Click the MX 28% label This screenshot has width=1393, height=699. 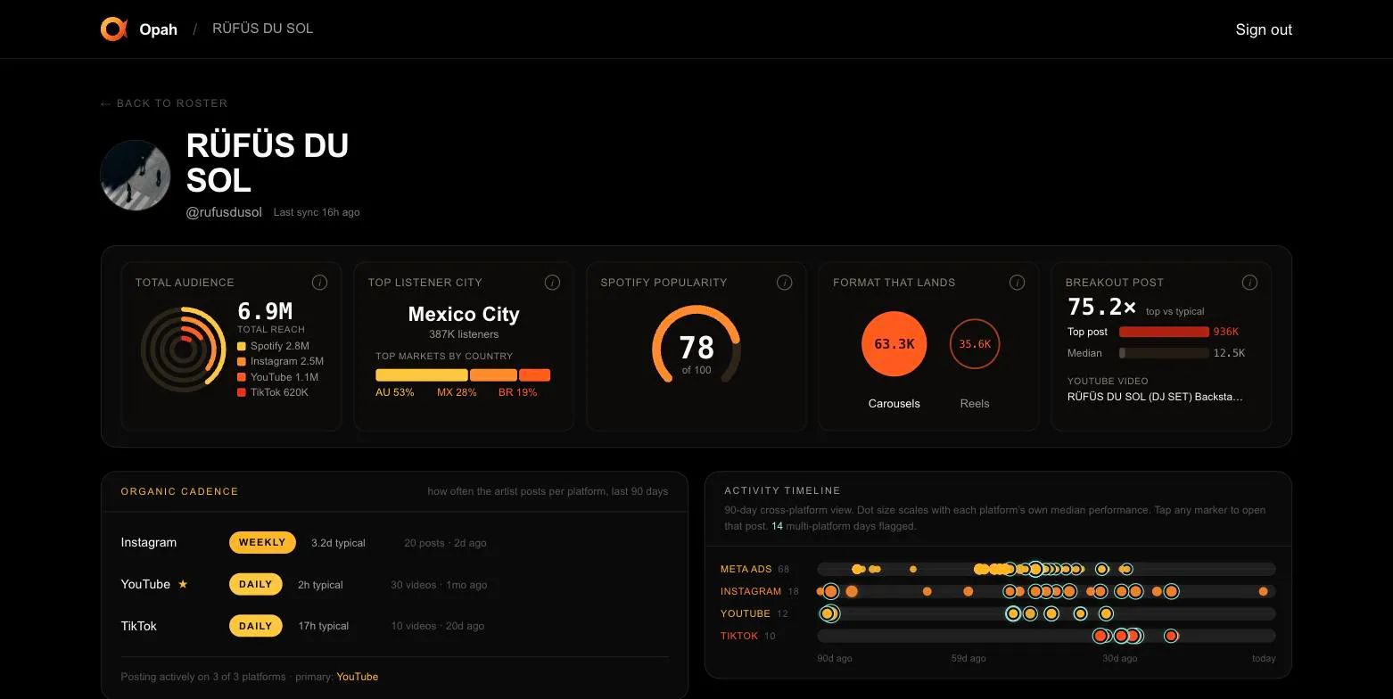[x=457, y=392]
